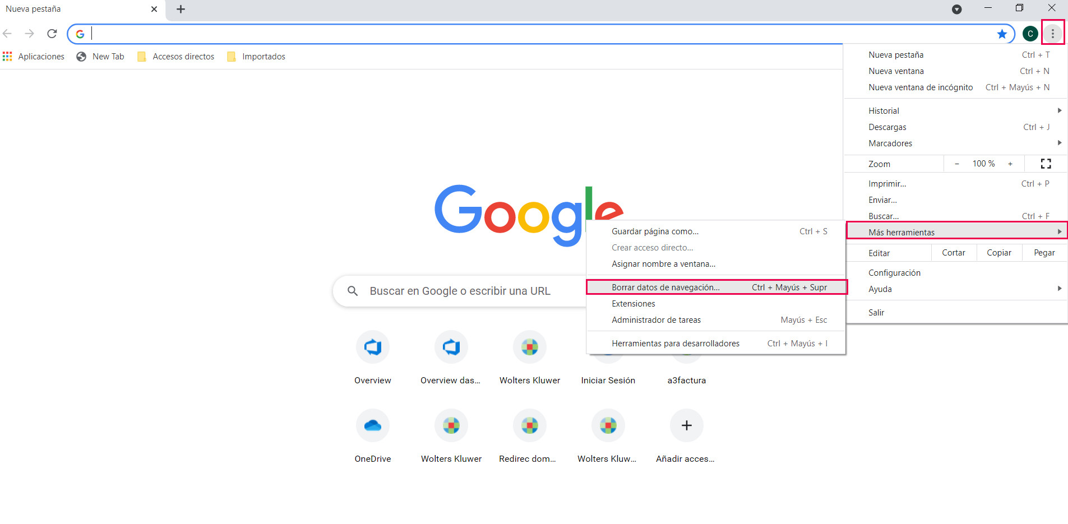1068x524 pixels.
Task: Open Herramientas para desarrolladores
Action: coord(716,344)
